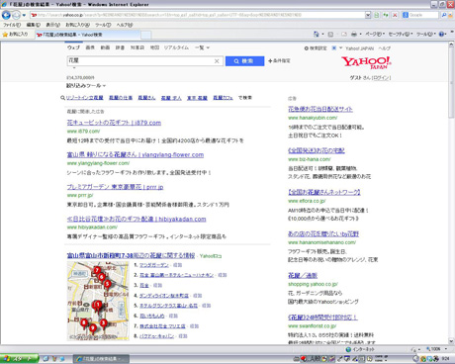Open the 一覧 dropdown in search tabs

pos(202,47)
